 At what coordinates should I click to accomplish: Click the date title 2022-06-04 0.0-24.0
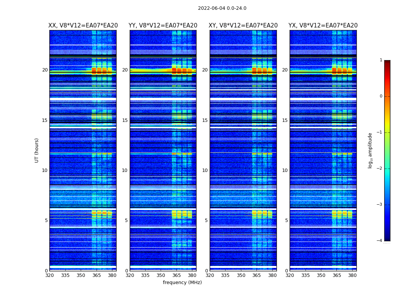click(x=222, y=8)
